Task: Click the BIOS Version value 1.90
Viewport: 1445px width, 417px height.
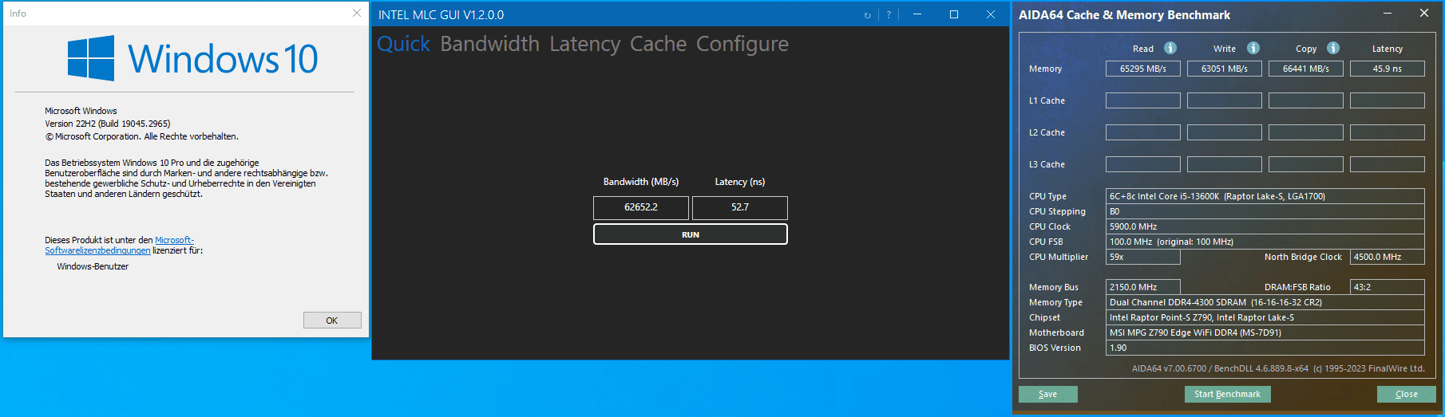Action: (1265, 348)
